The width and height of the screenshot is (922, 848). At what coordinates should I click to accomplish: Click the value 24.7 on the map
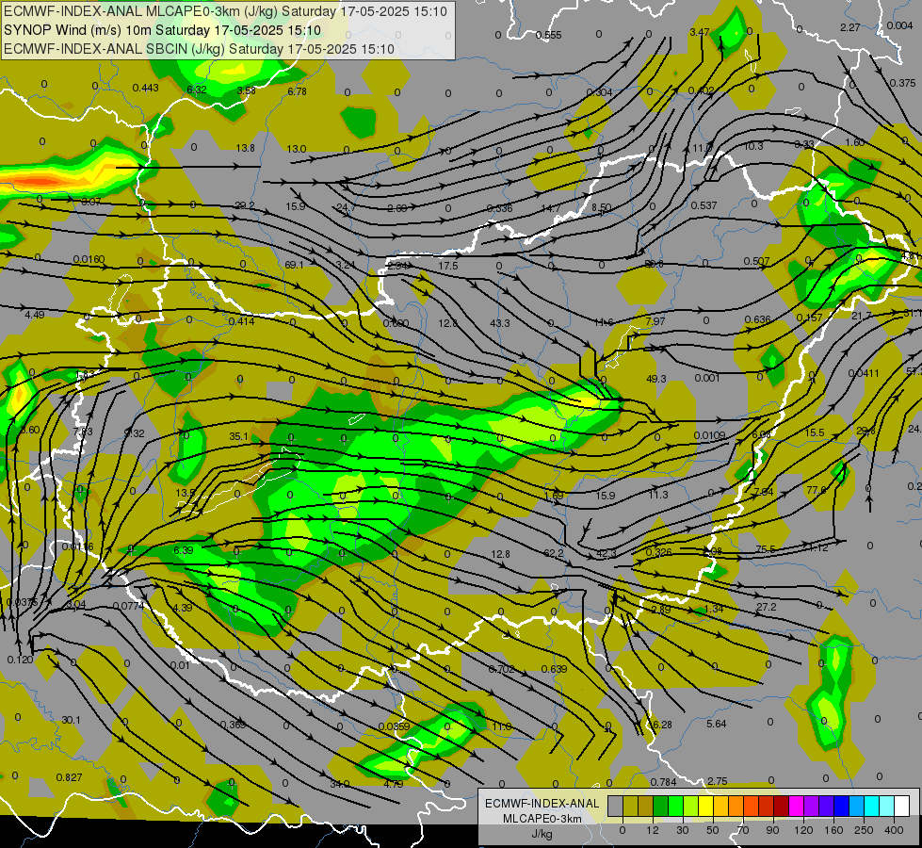(x=347, y=207)
